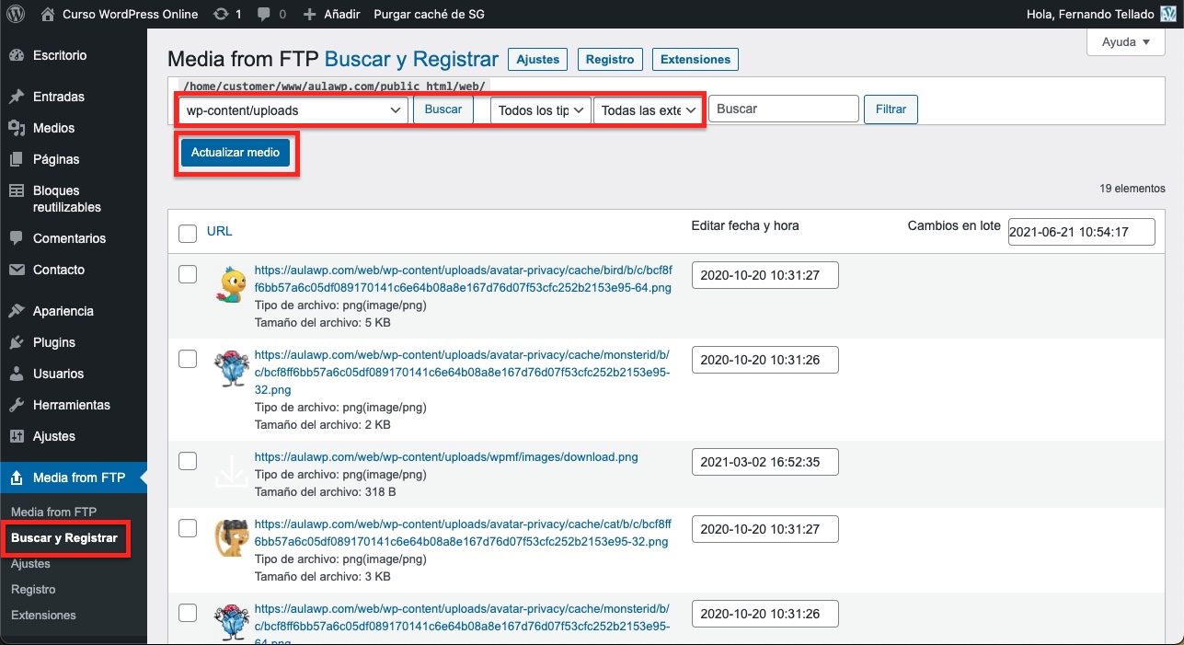Check the box for the bird avatar image
Image resolution: width=1184 pixels, height=645 pixels.
(x=188, y=274)
